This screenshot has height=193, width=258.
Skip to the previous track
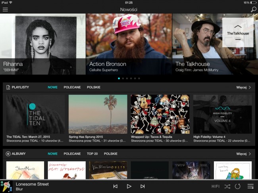tap(116, 186)
